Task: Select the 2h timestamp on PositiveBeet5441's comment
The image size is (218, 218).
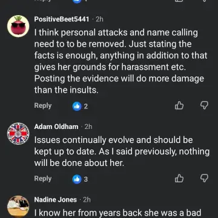Action: point(99,19)
